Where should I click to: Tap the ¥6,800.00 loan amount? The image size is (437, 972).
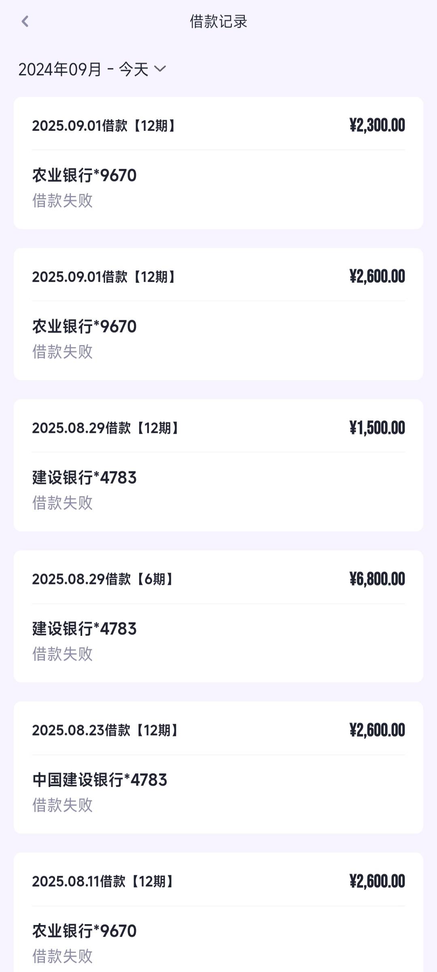(x=377, y=579)
